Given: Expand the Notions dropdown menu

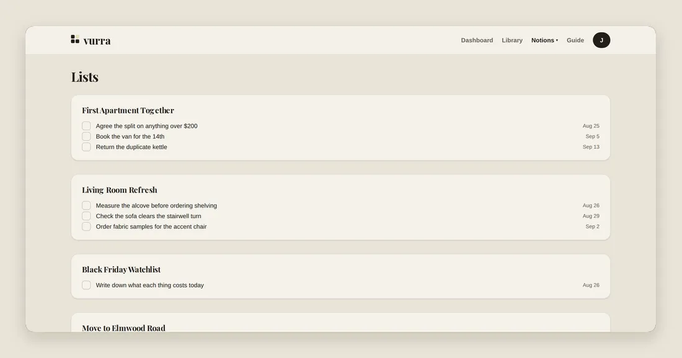Looking at the screenshot, I should tap(544, 40).
